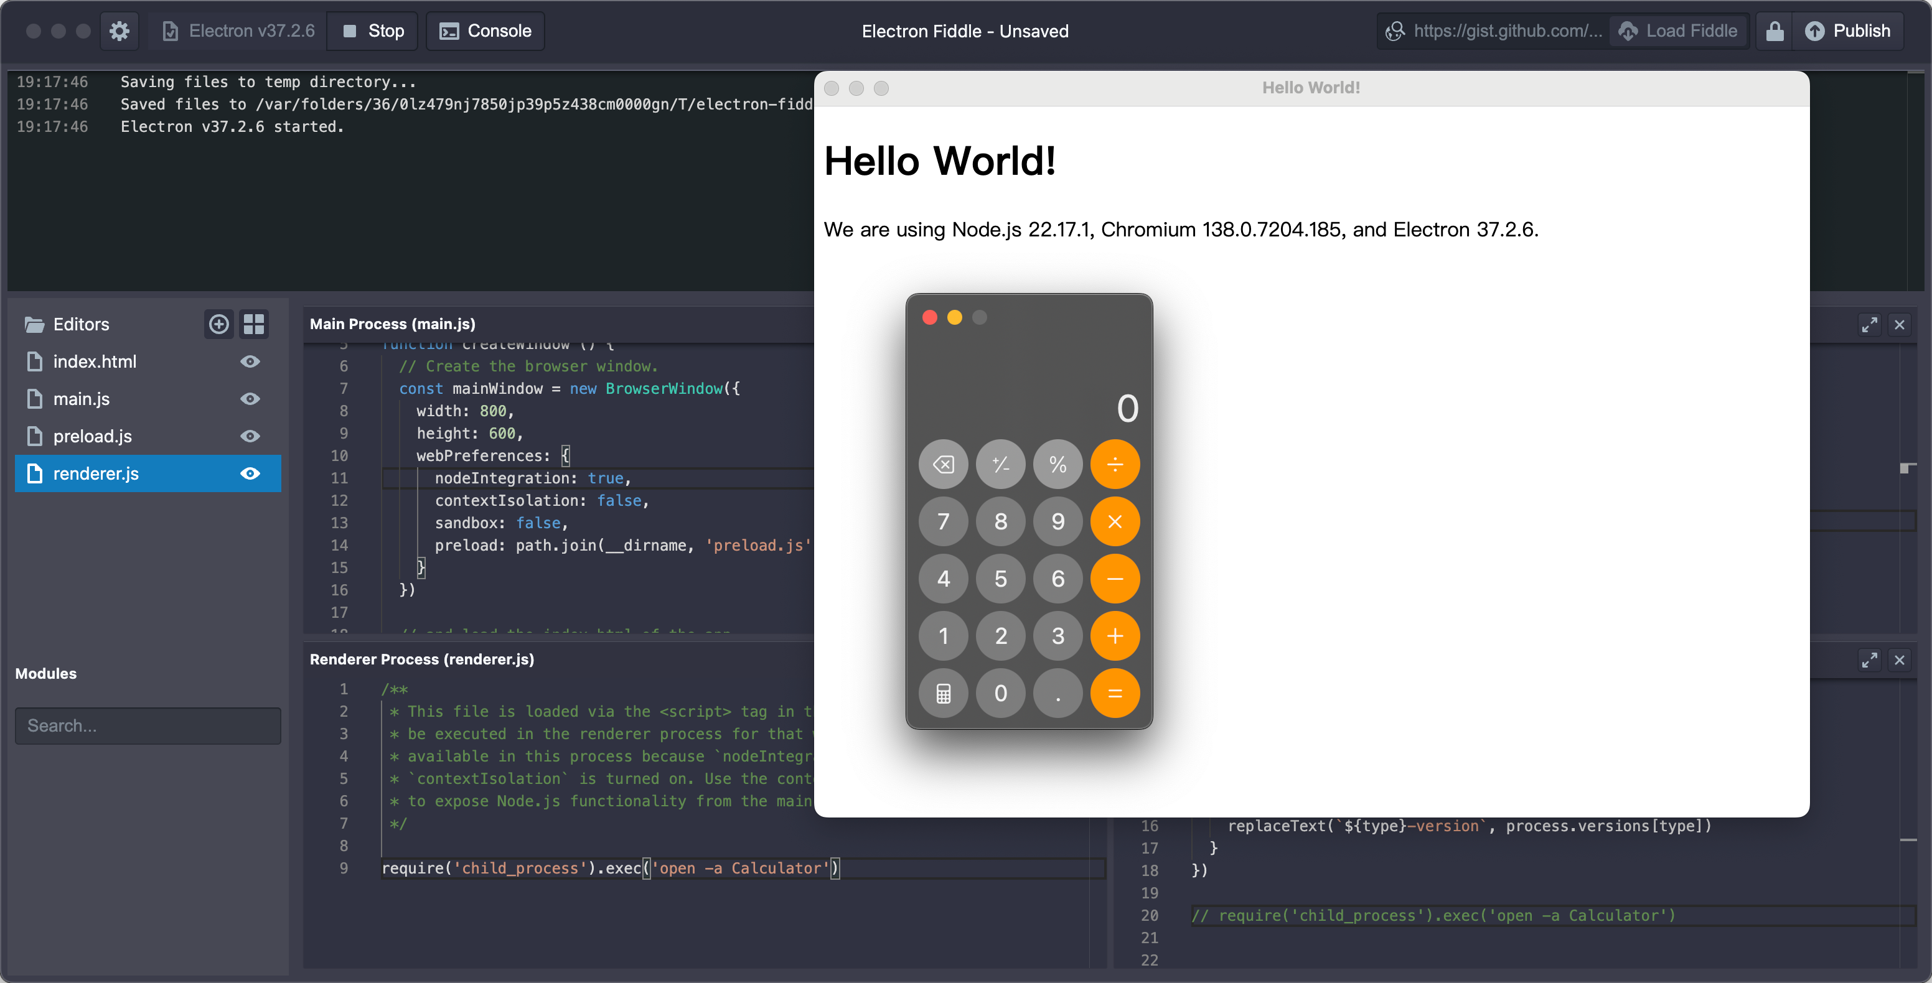Add a new editor file
1932x983 pixels.
pyautogui.click(x=219, y=324)
